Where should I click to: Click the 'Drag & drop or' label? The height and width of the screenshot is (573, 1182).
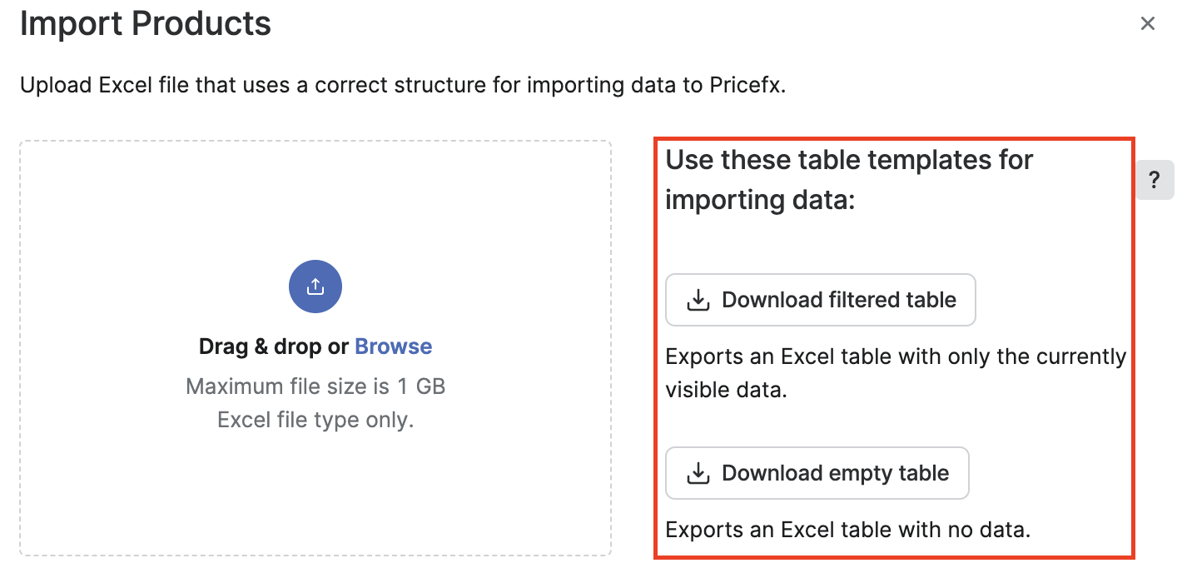(274, 346)
